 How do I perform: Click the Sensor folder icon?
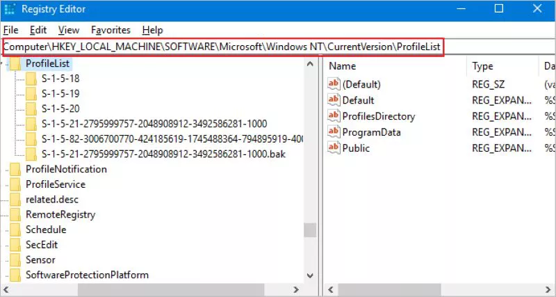(15, 260)
